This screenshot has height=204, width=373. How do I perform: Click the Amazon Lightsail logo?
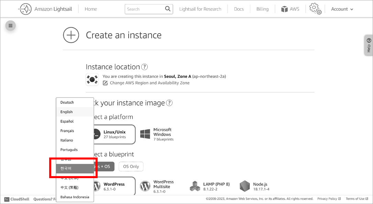[25, 9]
